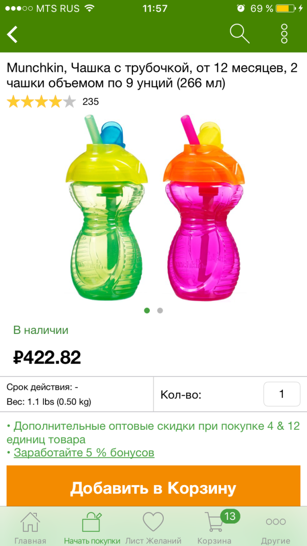
Task: Tap the Добавить в Корзину button
Action: coord(153,488)
